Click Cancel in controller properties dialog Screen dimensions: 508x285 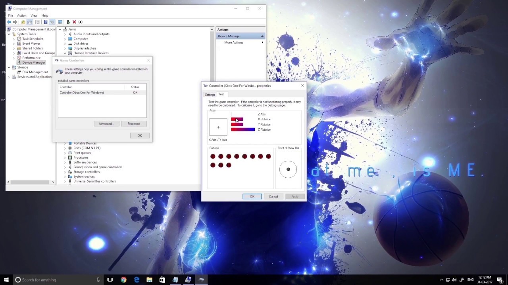click(x=273, y=196)
